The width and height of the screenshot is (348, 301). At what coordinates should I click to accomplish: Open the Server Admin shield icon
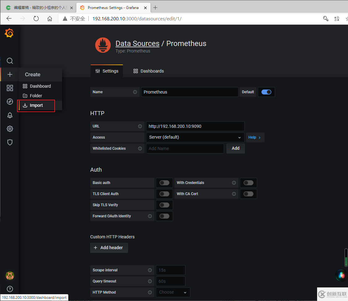[x=10, y=142]
